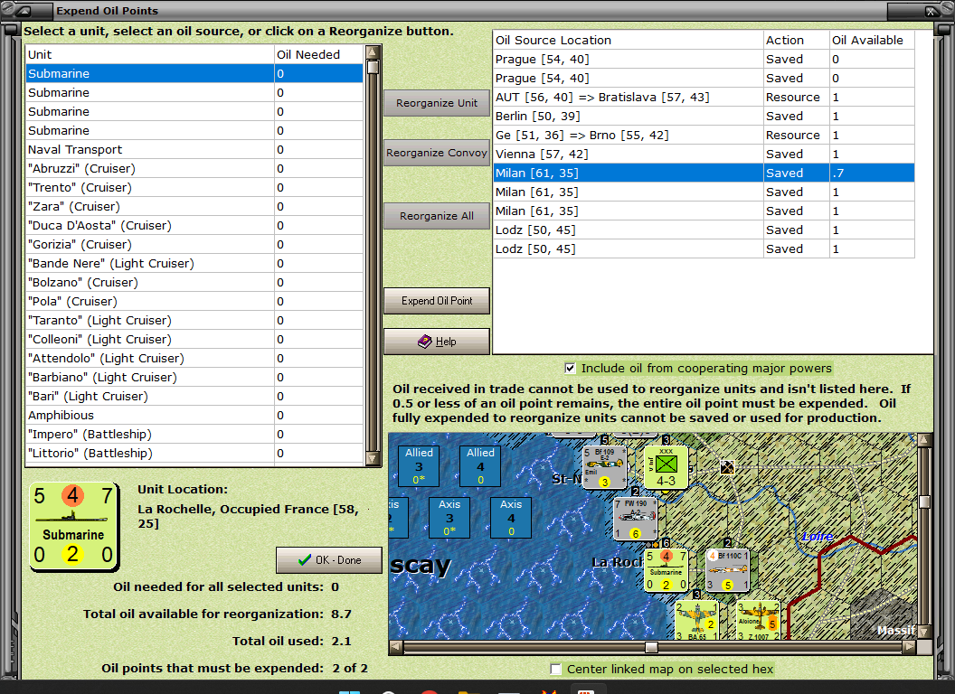Viewport: 955px width, 694px height.
Task: Select the "Impero" (Battleship) row
Action: (194, 434)
